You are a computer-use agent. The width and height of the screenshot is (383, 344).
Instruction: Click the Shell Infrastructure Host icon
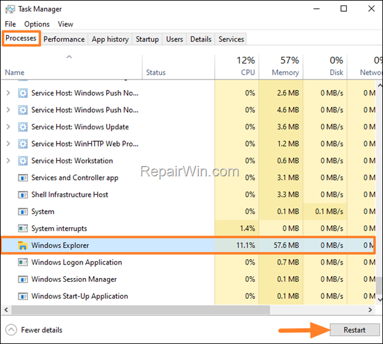(23, 195)
